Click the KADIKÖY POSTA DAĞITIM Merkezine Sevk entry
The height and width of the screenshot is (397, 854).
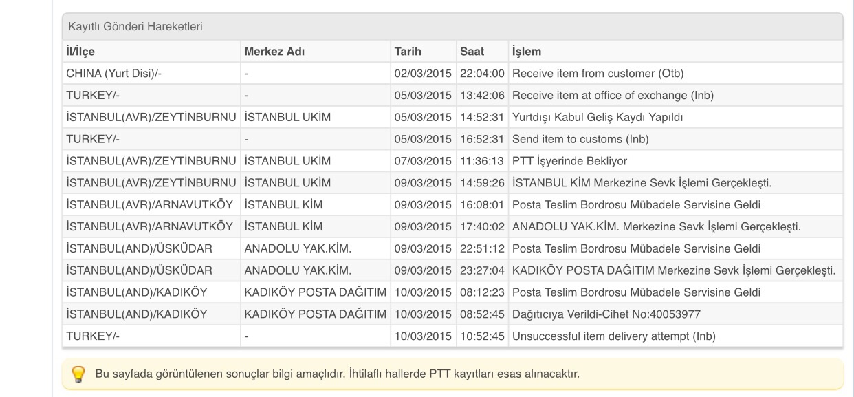674,270
